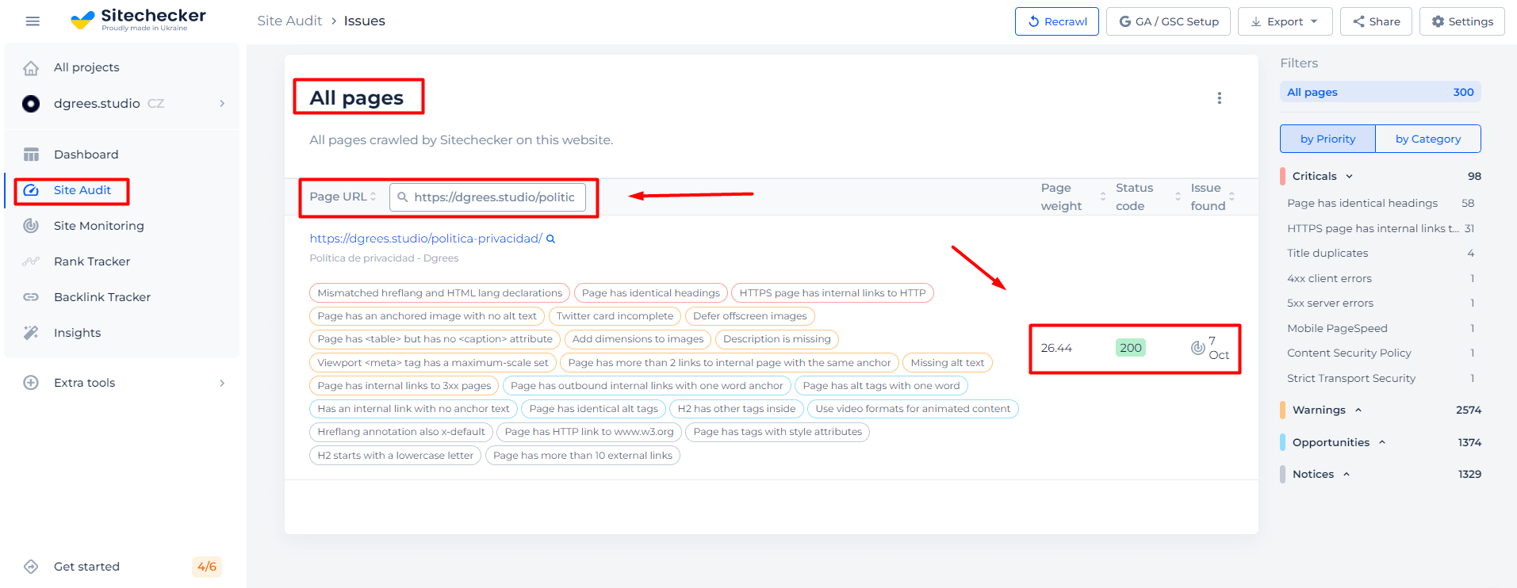Screen dimensions: 1517x588
Task: Sort by Status code arrows
Action: 1178,197
